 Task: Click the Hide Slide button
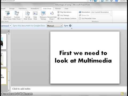pos(35,15)
